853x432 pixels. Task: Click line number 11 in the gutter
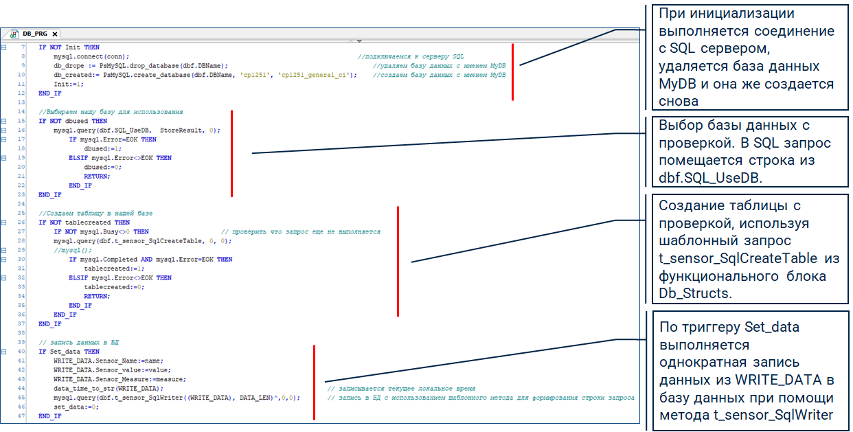click(23, 84)
